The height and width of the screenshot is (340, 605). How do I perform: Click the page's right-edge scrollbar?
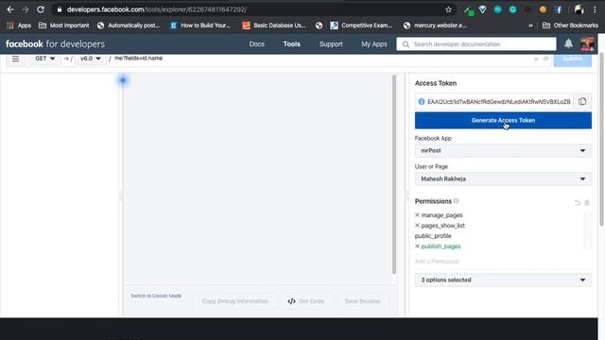601,140
